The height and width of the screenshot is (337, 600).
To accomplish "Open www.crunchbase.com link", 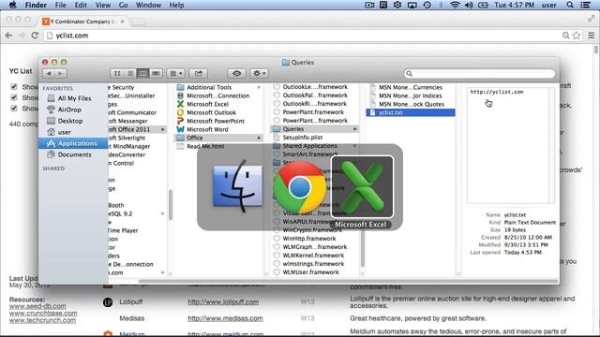I will click(x=43, y=313).
